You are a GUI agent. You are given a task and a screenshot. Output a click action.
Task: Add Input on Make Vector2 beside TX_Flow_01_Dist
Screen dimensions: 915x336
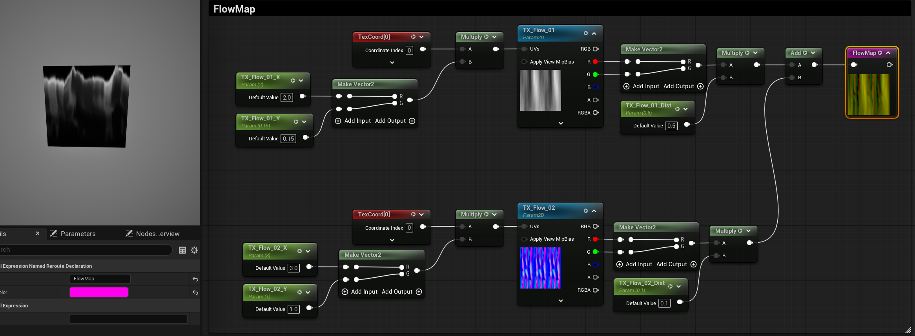(642, 86)
